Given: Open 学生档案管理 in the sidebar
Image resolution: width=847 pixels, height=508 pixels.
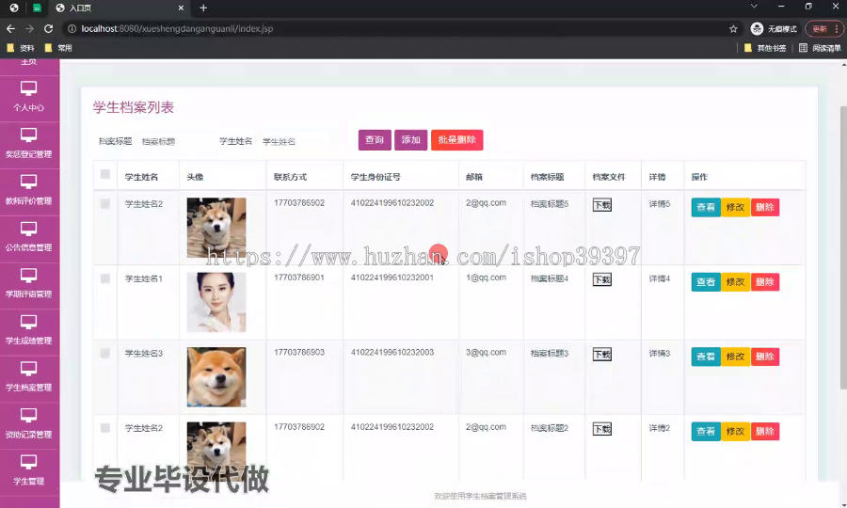Looking at the screenshot, I should click(x=29, y=378).
